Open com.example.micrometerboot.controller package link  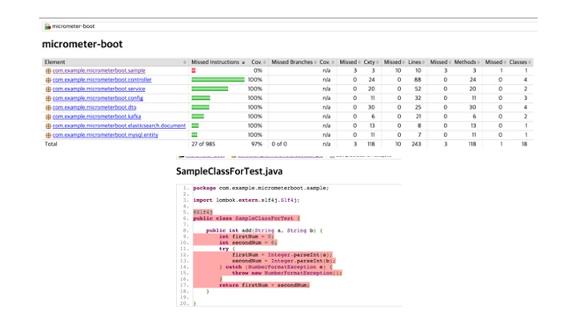click(x=102, y=80)
